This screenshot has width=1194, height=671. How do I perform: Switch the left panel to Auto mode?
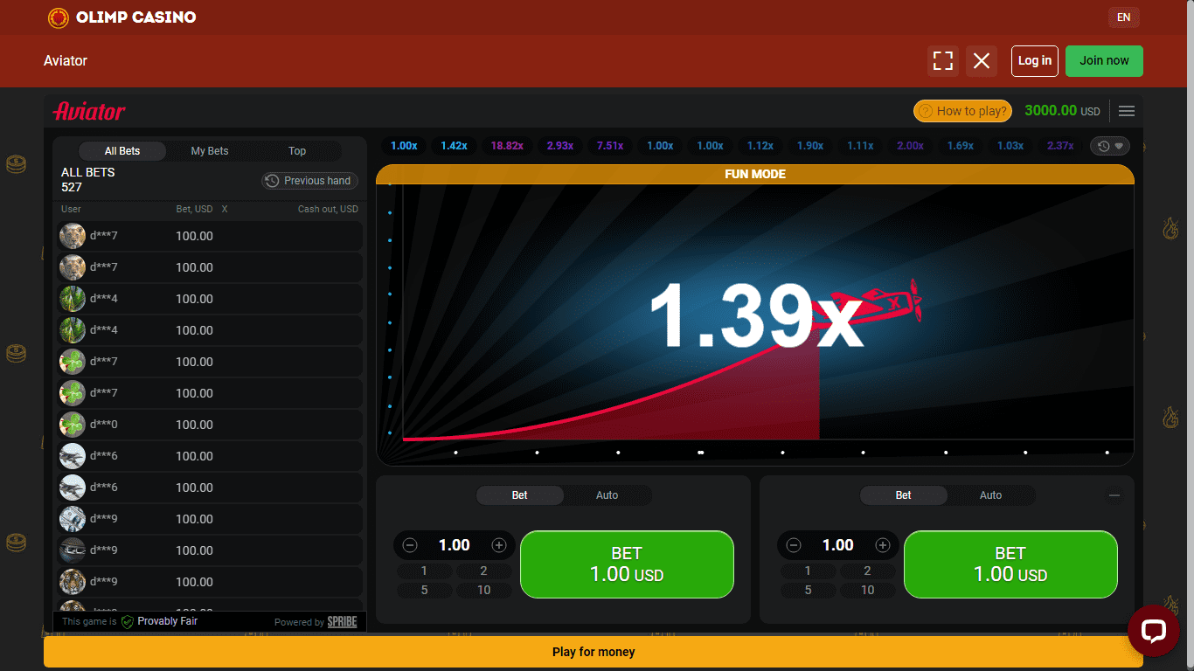tap(607, 495)
